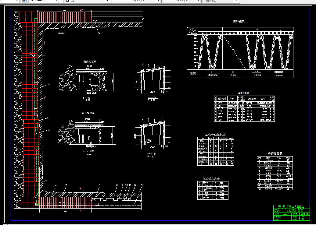Select 黑龙江科技学院 in the title block

click(291, 207)
